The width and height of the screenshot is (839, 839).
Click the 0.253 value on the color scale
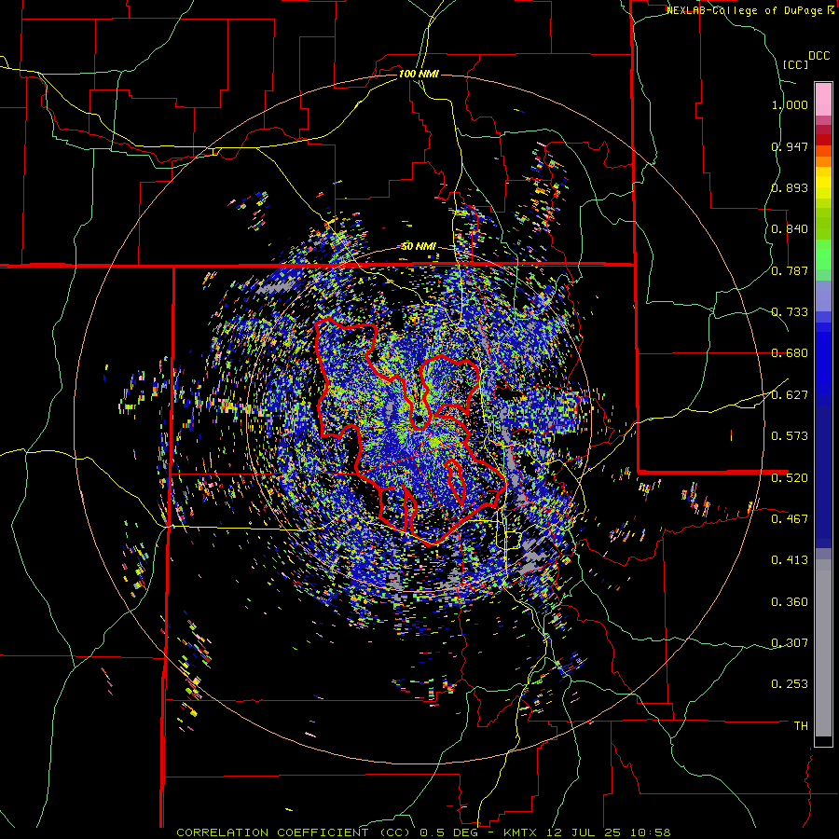pyautogui.click(x=790, y=684)
